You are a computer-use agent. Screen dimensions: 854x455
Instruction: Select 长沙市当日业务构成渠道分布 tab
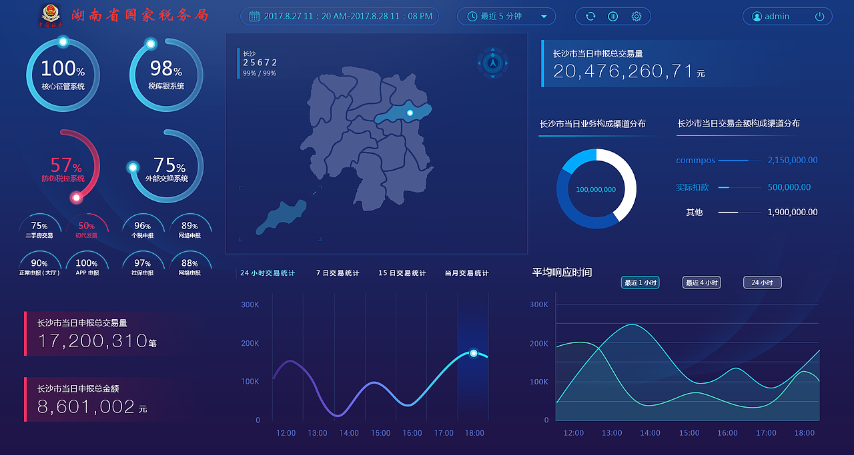[x=592, y=124]
